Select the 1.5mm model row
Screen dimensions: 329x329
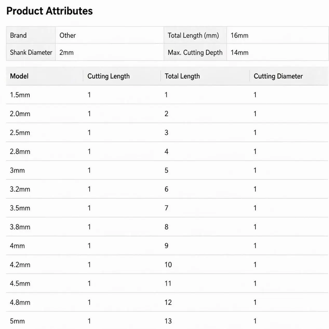pos(167,95)
